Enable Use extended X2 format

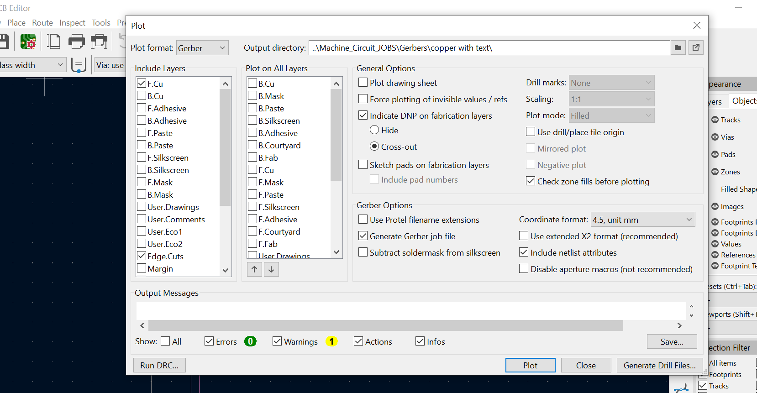point(524,236)
